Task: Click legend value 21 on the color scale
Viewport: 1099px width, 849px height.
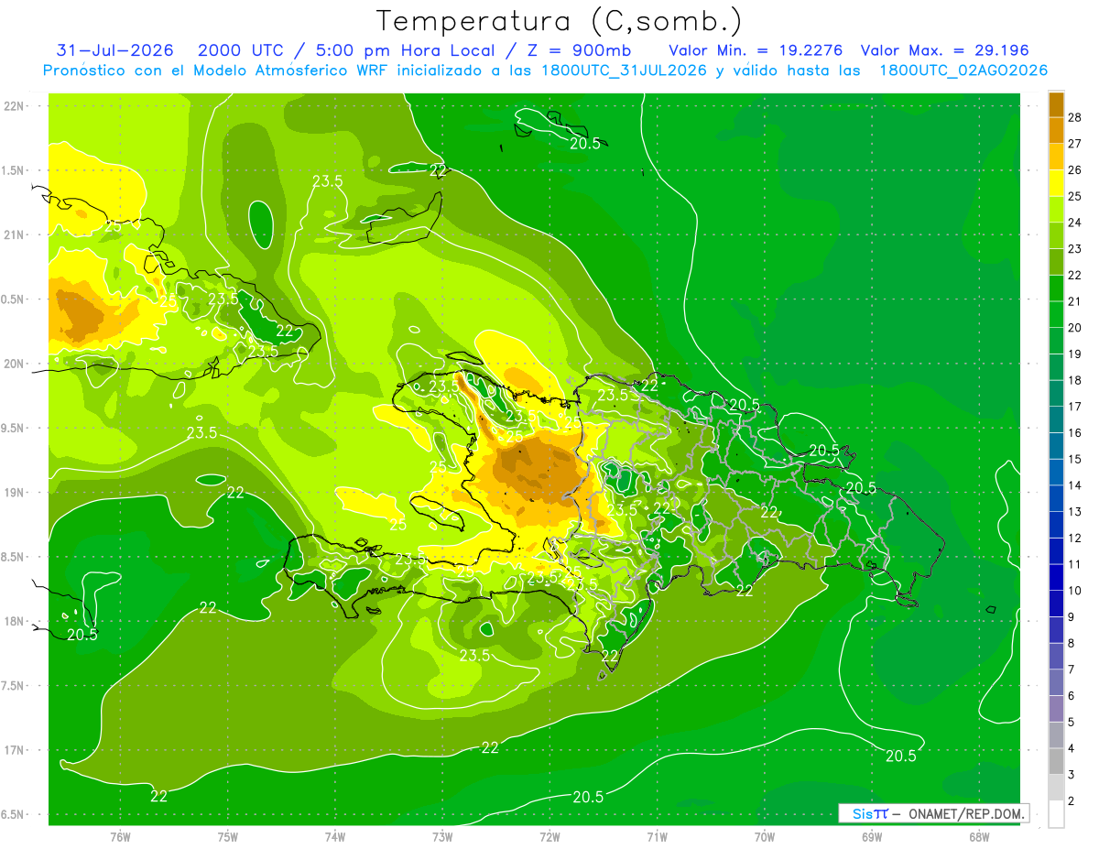Action: [1075, 301]
